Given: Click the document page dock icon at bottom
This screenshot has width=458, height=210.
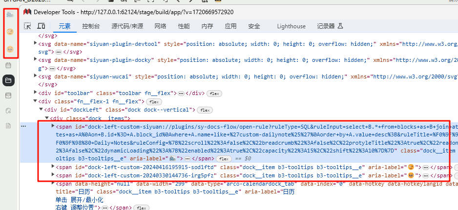Looking at the screenshot, I should [x=8, y=126].
